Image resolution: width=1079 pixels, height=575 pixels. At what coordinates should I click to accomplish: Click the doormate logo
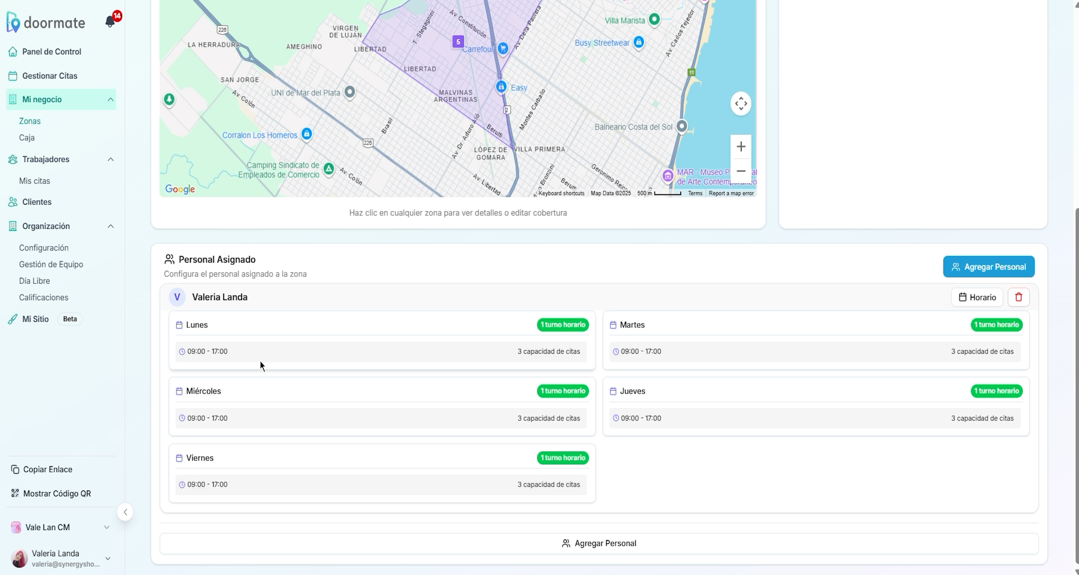click(46, 22)
